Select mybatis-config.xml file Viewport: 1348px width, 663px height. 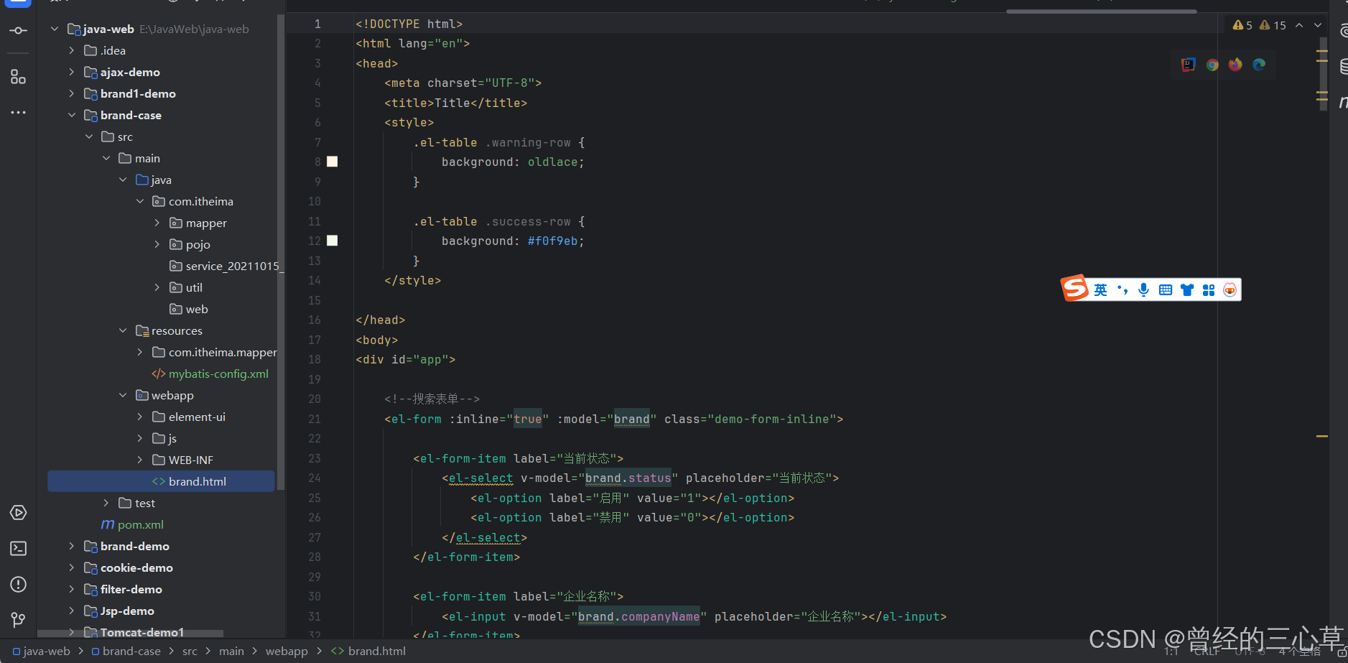(x=210, y=374)
